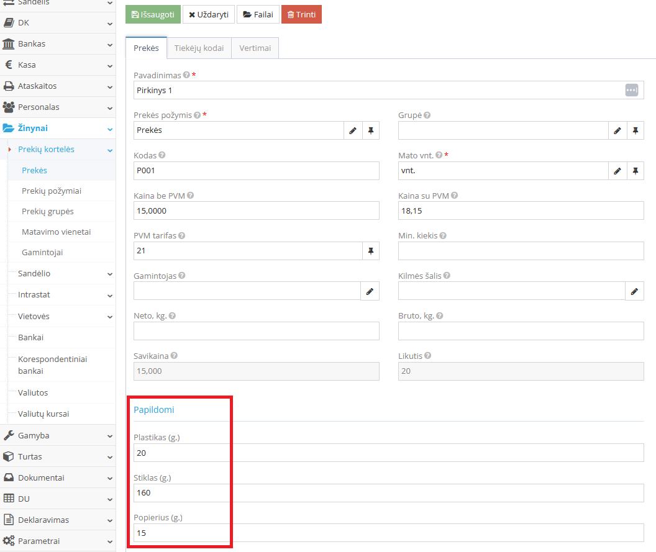Click pencil edit icon for Grupė field
The height and width of the screenshot is (552, 656).
617,130
